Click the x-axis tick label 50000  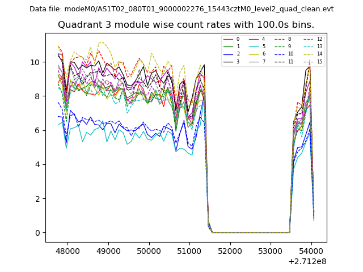pyautogui.click(x=149, y=249)
